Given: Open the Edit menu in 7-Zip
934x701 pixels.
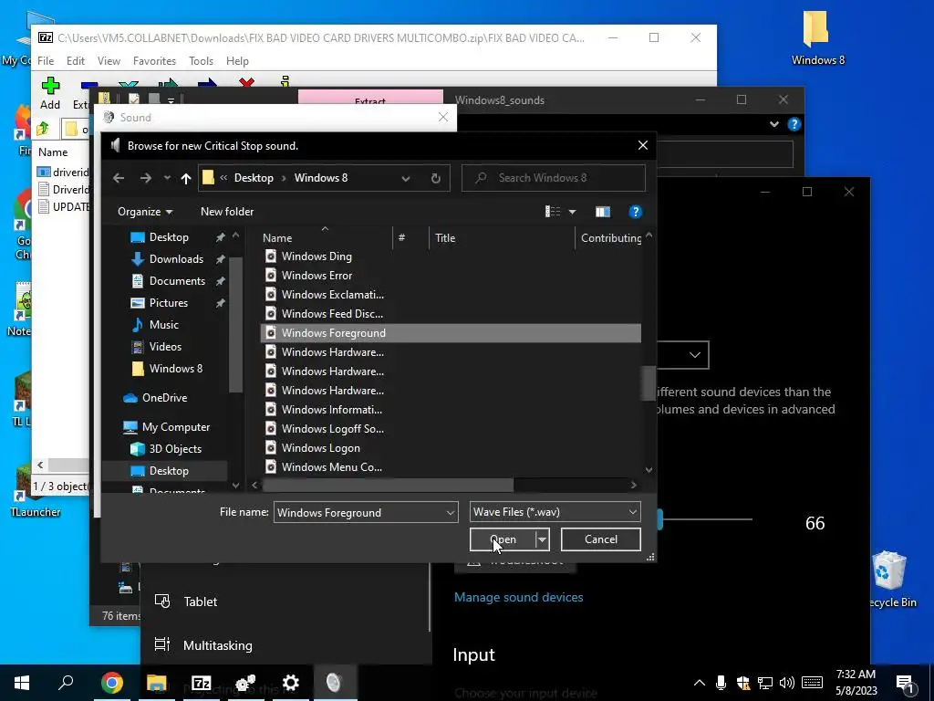Looking at the screenshot, I should pyautogui.click(x=75, y=61).
